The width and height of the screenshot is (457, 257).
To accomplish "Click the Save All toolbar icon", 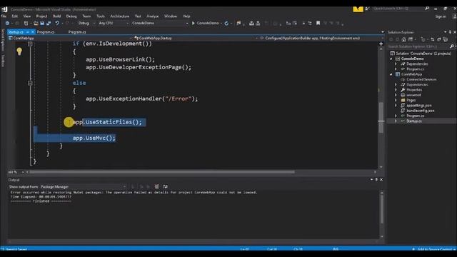I will point(49,24).
